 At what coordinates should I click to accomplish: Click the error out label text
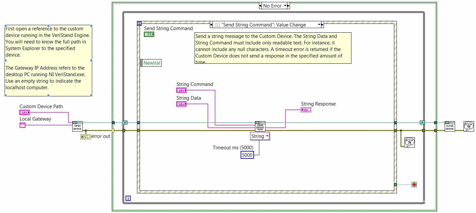click(x=101, y=136)
